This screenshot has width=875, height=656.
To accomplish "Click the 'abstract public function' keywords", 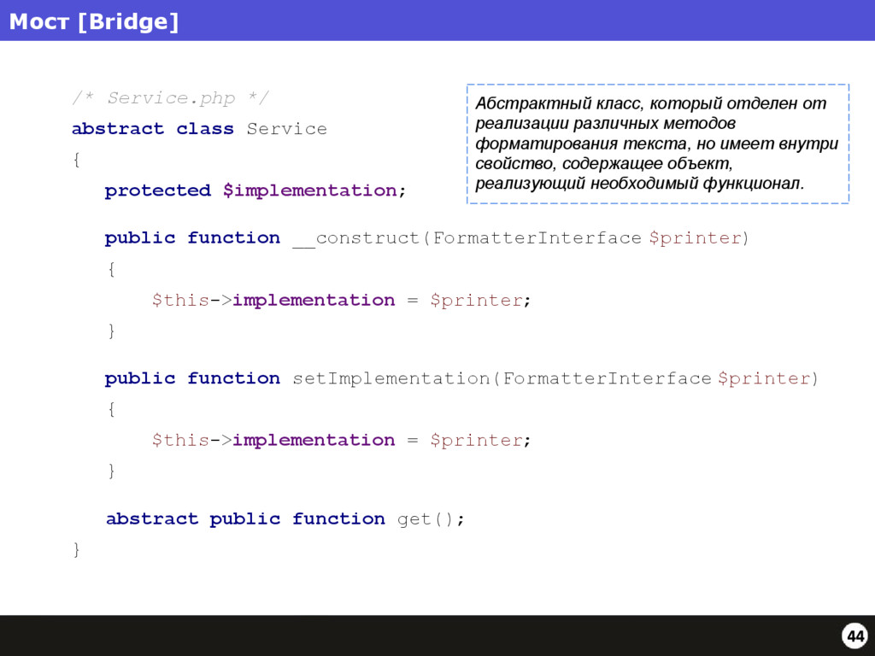I will tap(245, 518).
